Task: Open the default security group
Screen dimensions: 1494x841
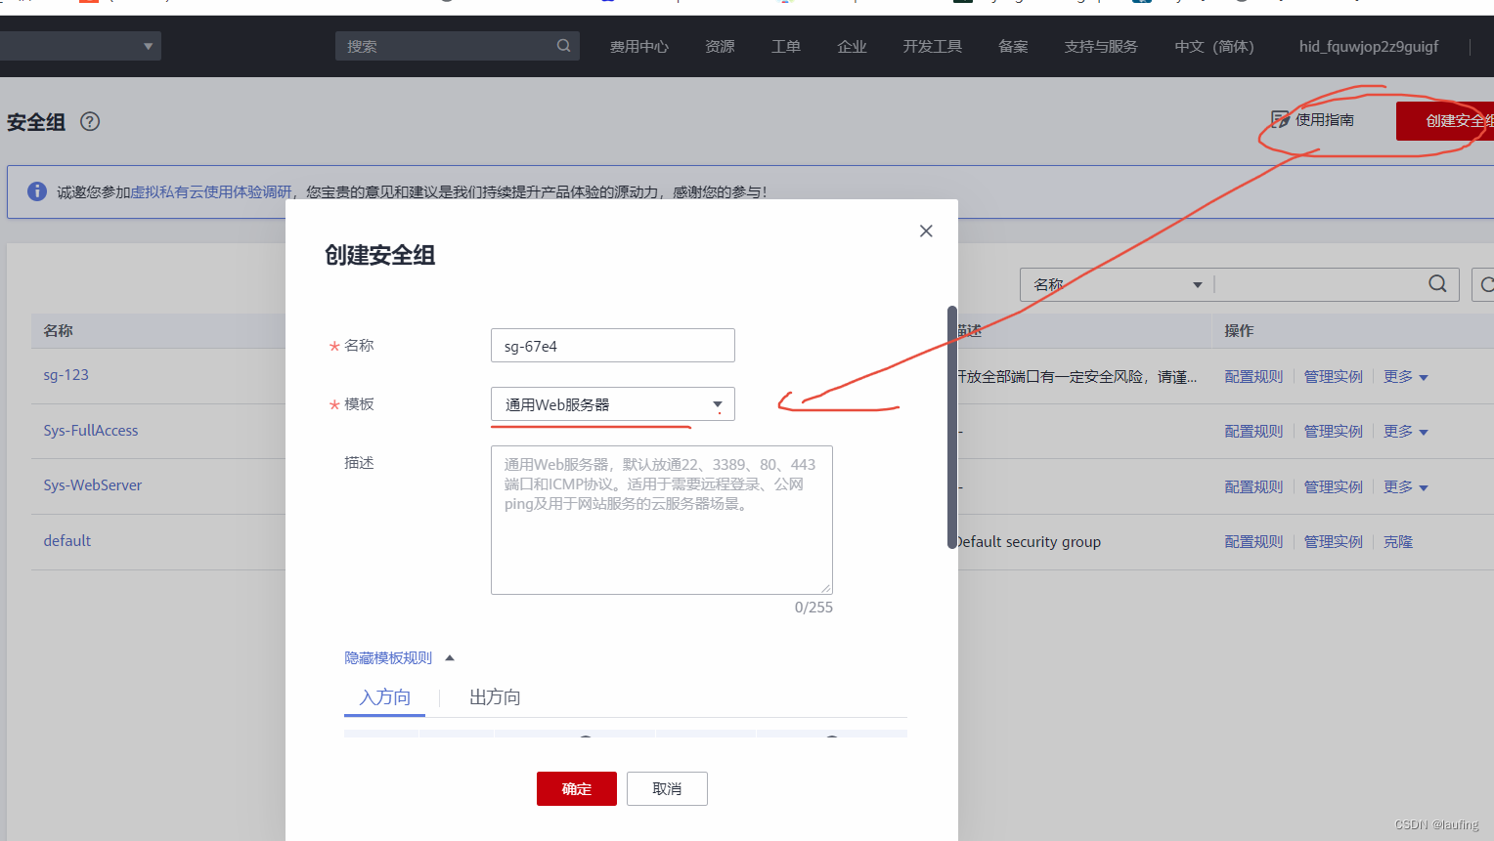Action: pyautogui.click(x=67, y=541)
